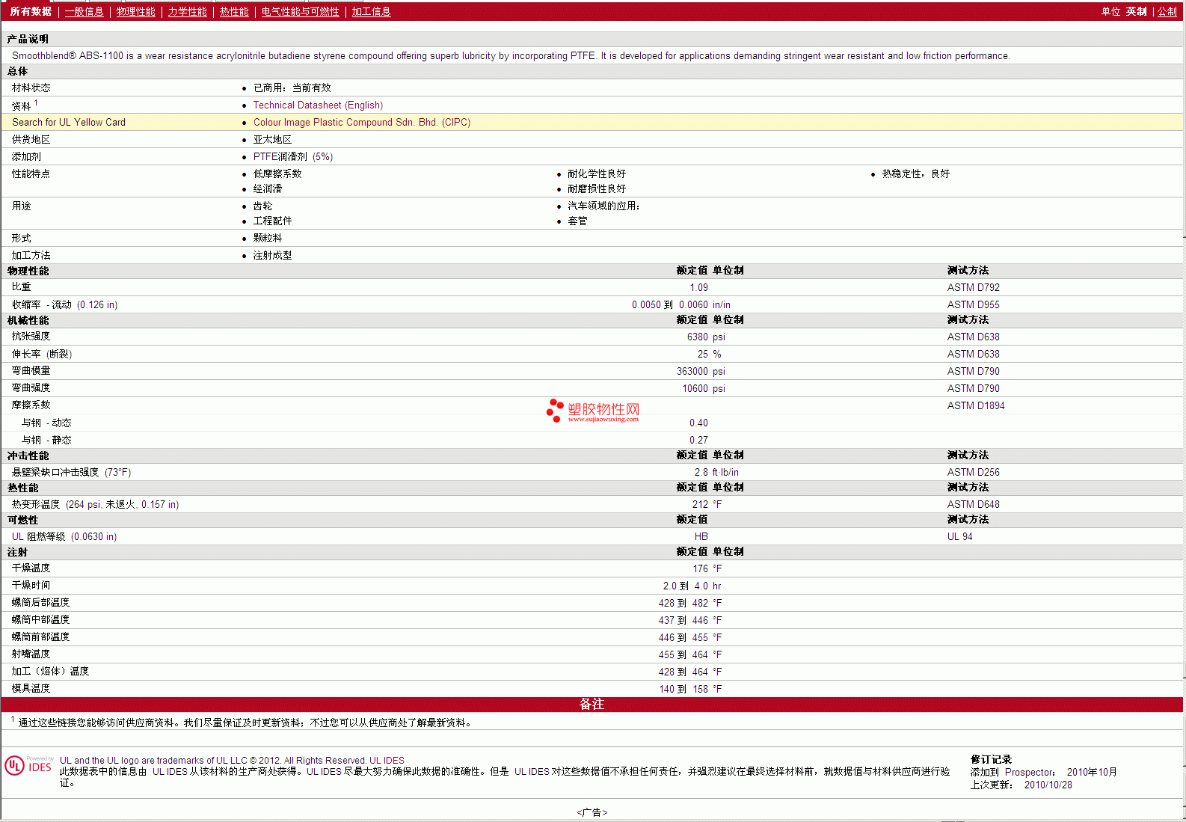Open the 一般信息 tab
Viewport: 1186px width, 822px height.
84,12
